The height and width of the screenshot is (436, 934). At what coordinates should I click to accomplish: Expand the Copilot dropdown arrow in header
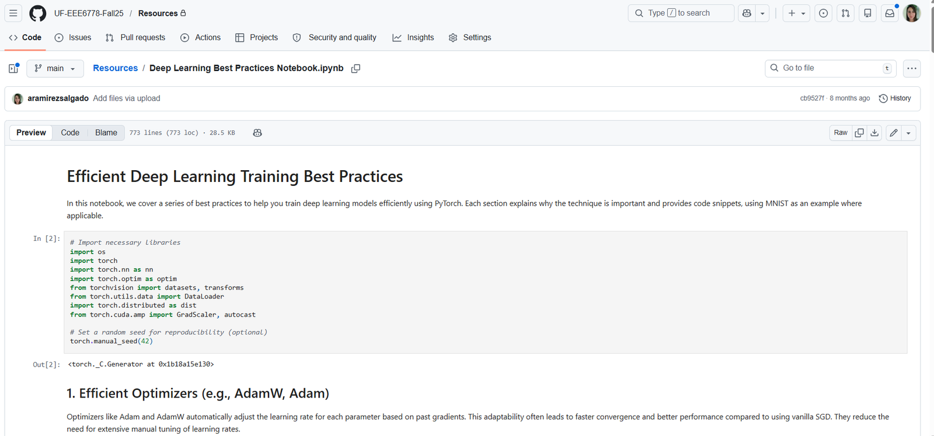pos(762,13)
